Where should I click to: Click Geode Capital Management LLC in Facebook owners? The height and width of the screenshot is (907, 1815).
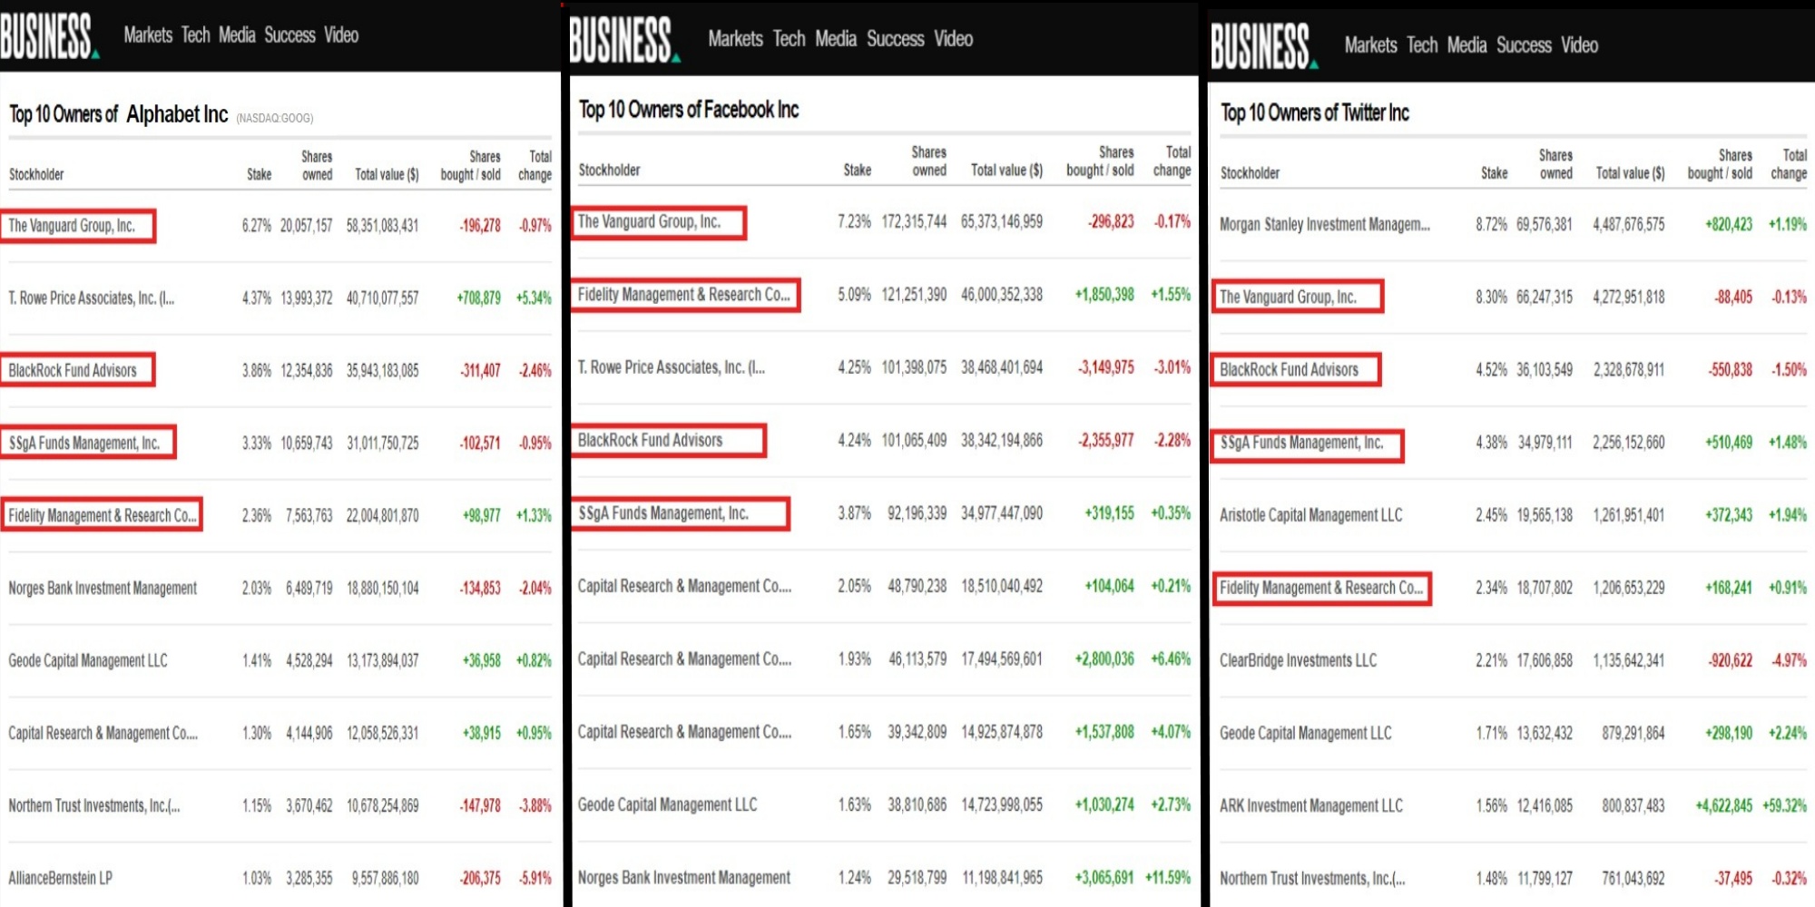(667, 805)
